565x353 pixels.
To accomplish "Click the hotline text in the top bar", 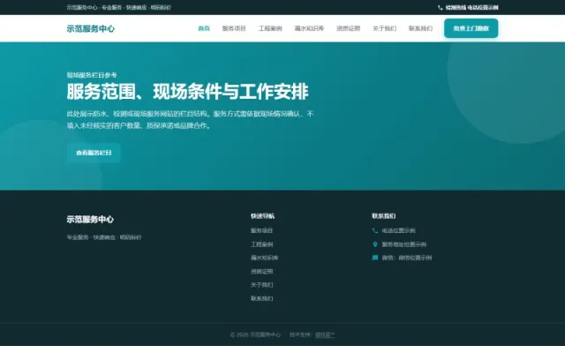I will pyautogui.click(x=471, y=8).
